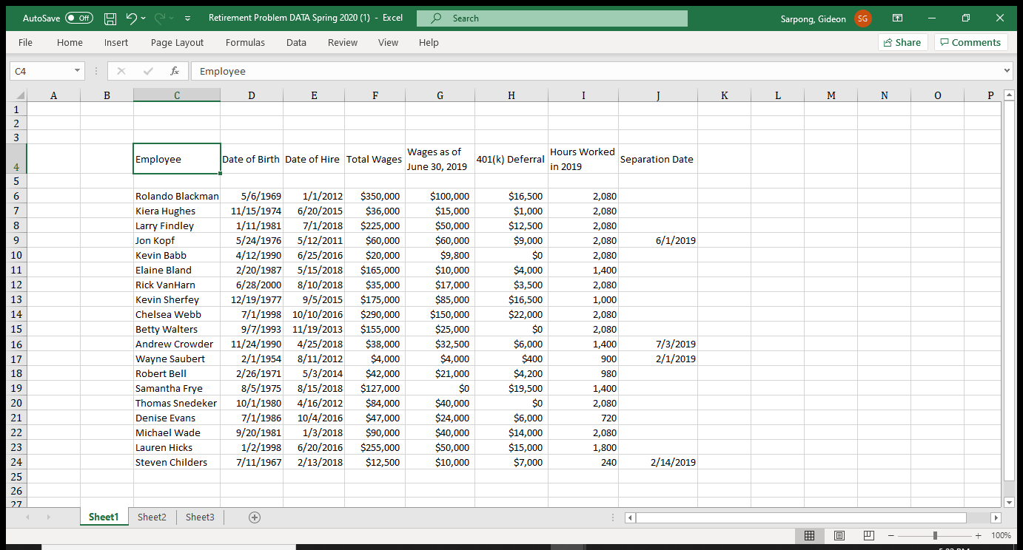The width and height of the screenshot is (1023, 550).
Task: Switch to the Review tab
Action: point(343,42)
